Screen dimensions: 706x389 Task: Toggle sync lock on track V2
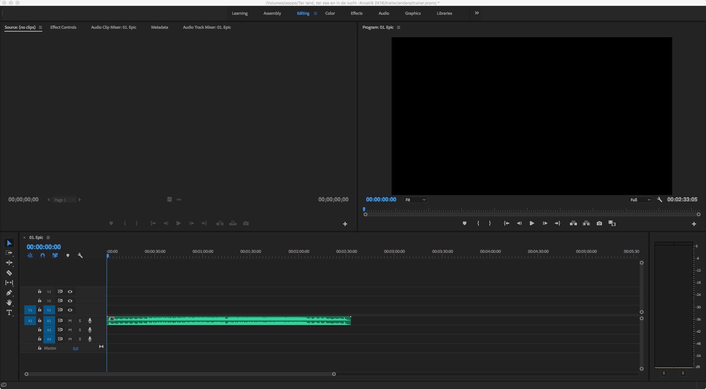[60, 301]
